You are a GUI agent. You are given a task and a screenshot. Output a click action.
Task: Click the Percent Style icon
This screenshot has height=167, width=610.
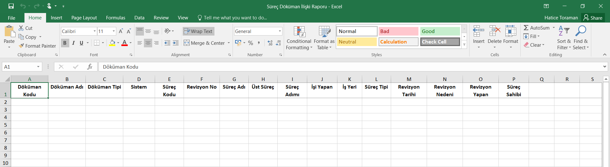[251, 43]
